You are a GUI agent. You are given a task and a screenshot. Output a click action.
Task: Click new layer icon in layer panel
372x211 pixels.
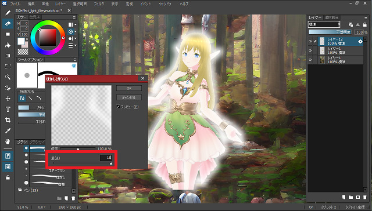[x=344, y=197]
